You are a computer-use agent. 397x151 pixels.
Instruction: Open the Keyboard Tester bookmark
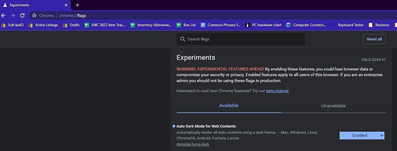pyautogui.click(x=347, y=25)
